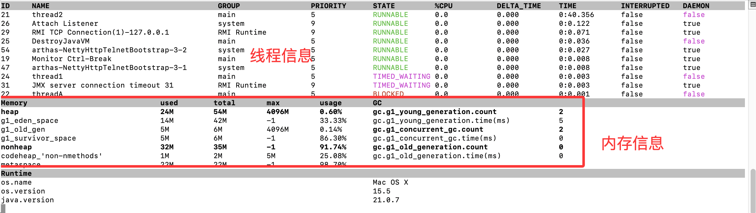Click the split pane icon at top right
This screenshot has height=213, width=756.
click(753, 4)
